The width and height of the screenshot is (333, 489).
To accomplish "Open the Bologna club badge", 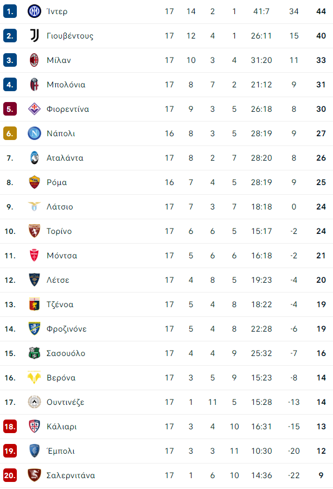I will (x=34, y=85).
